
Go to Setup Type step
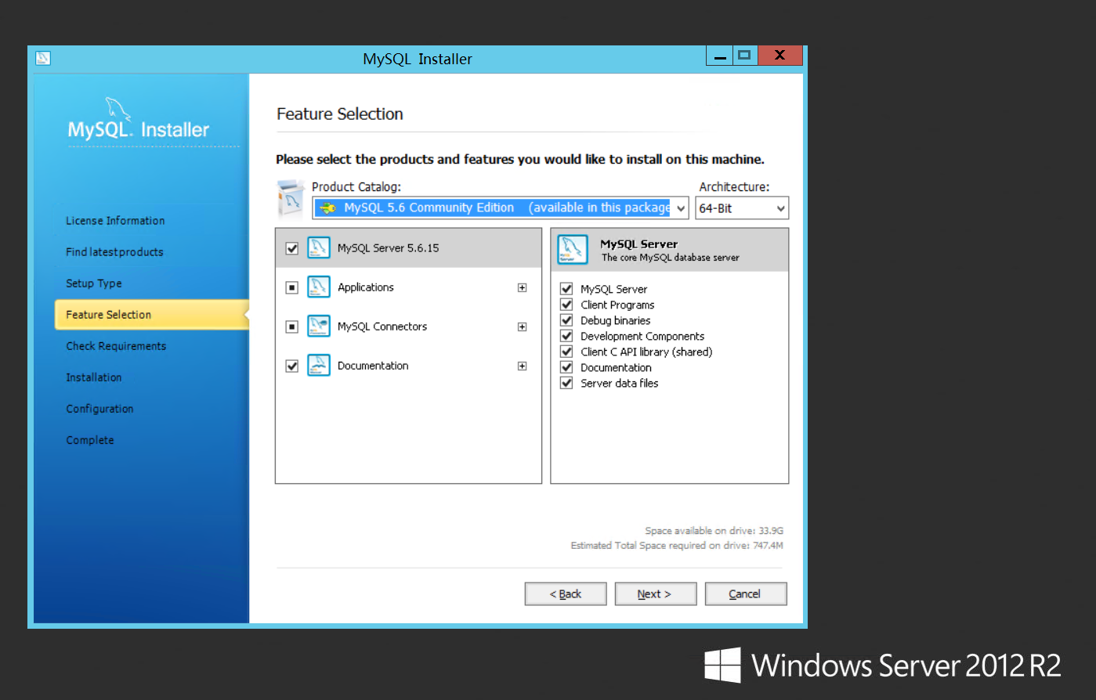pyautogui.click(x=94, y=283)
